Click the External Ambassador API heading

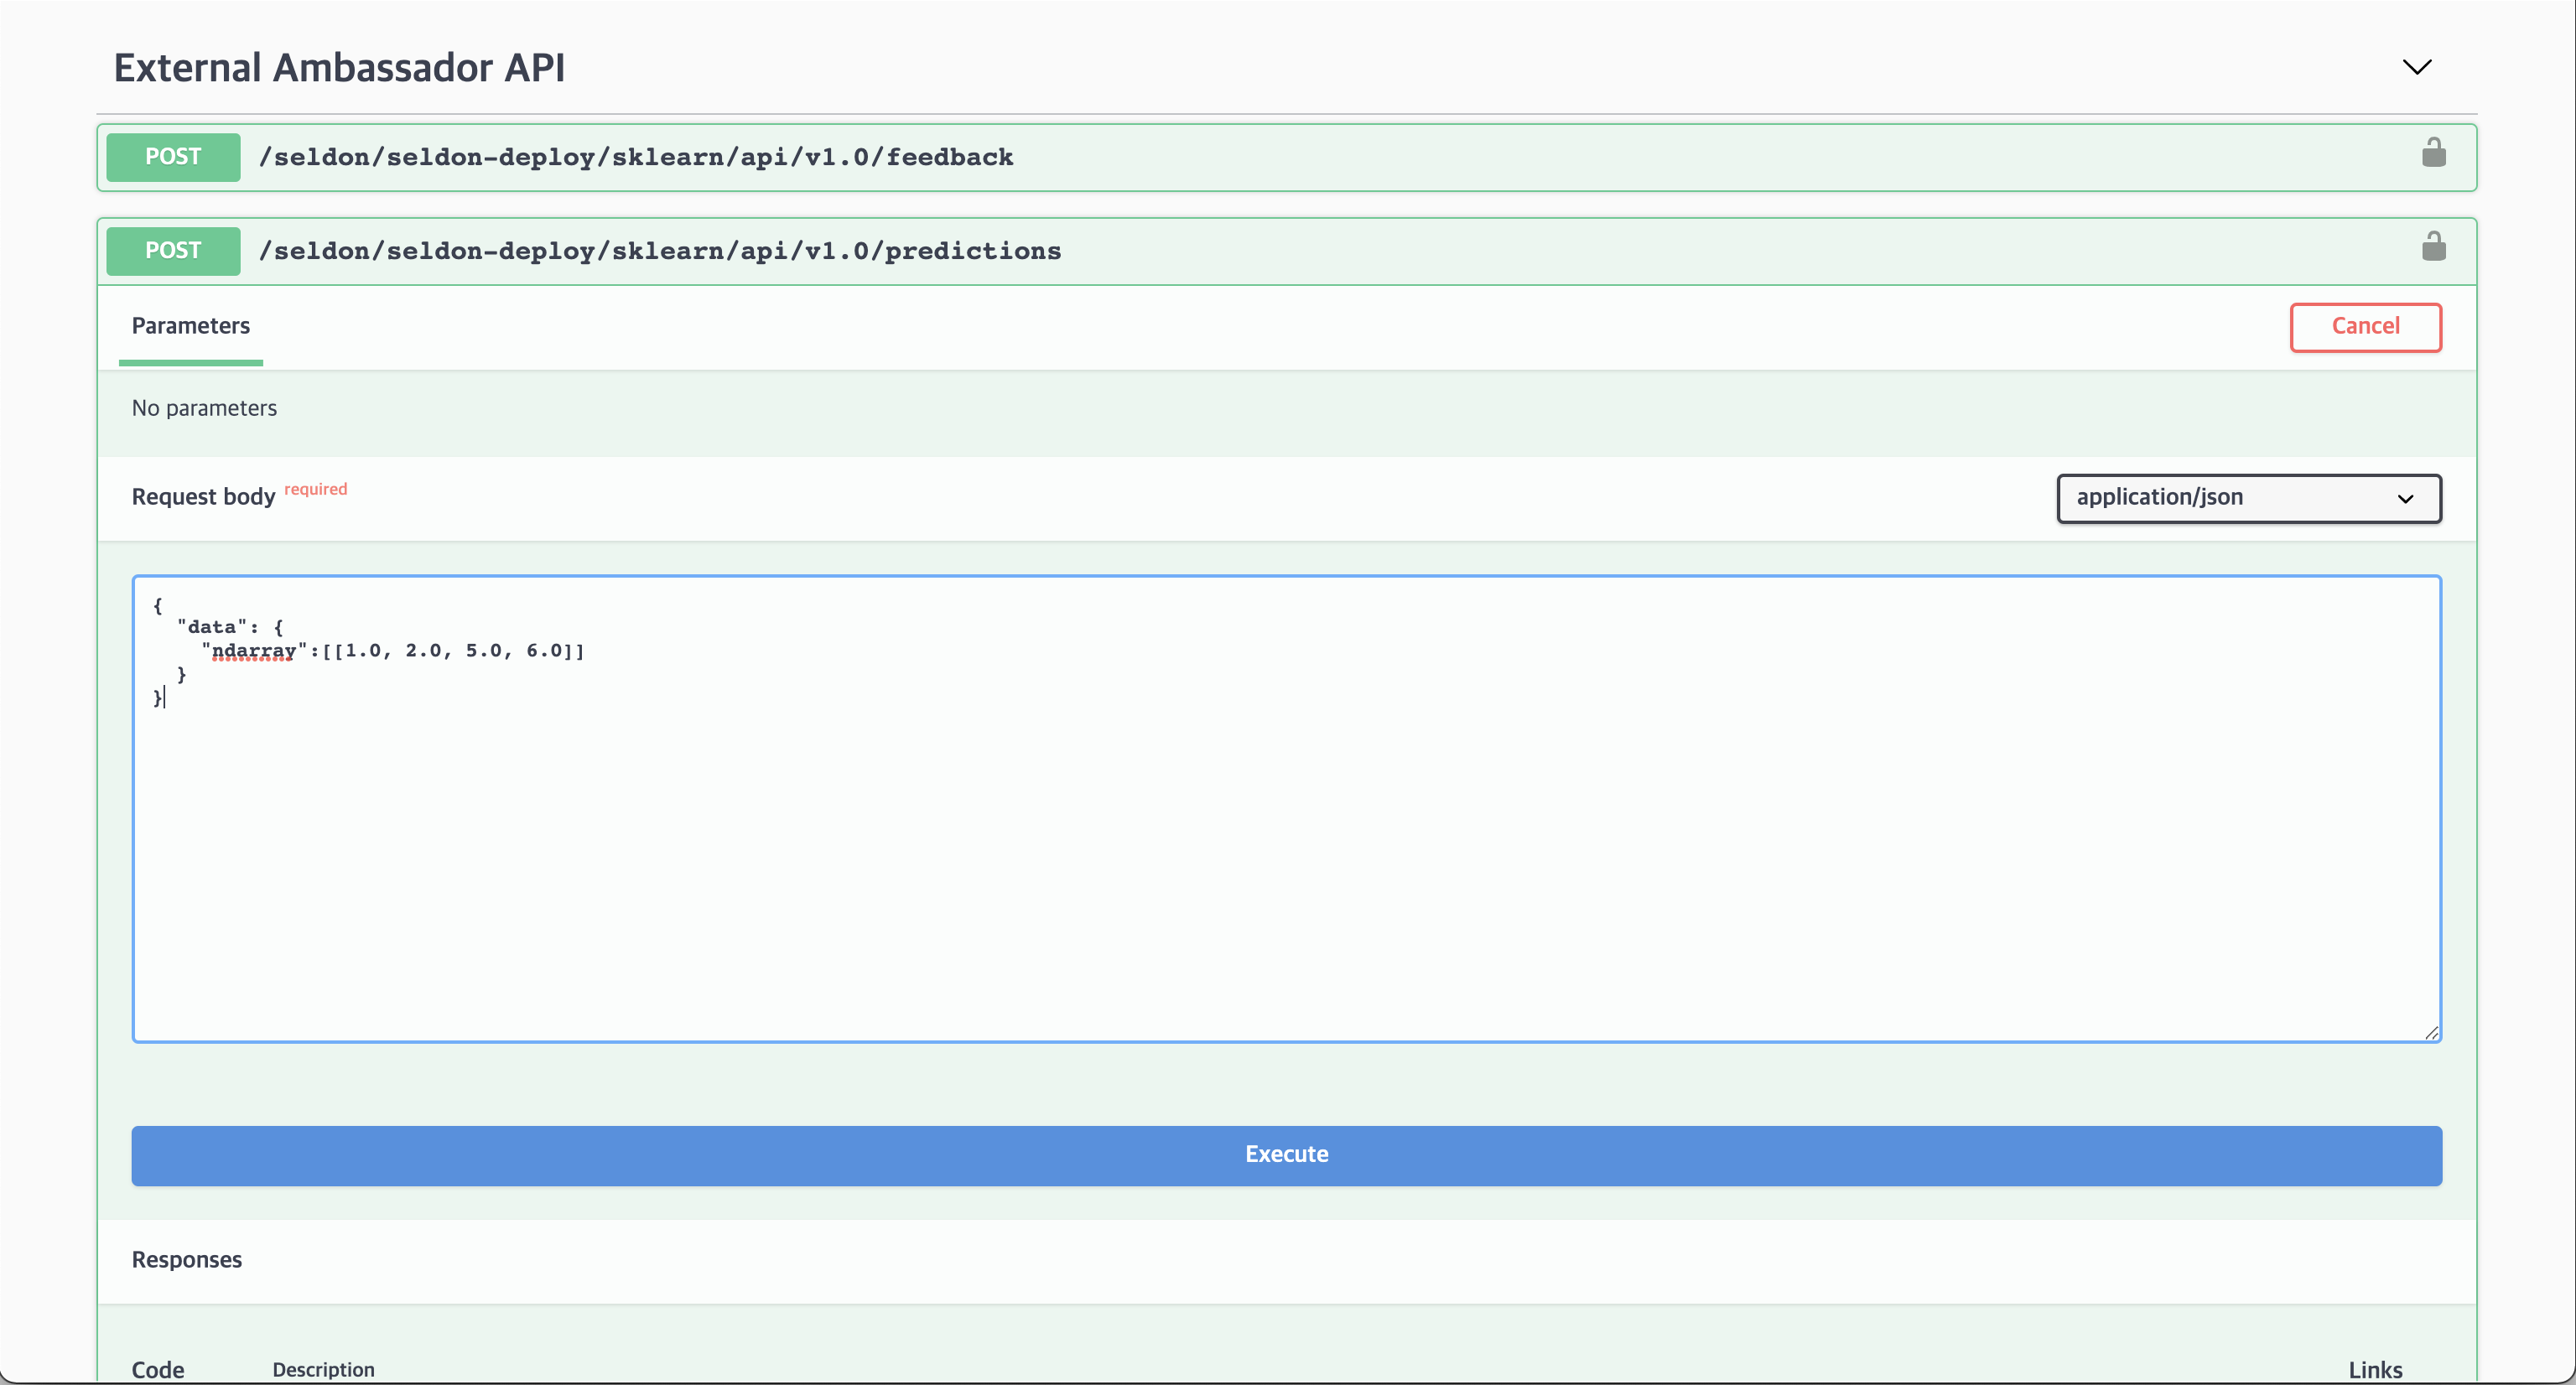(x=339, y=68)
